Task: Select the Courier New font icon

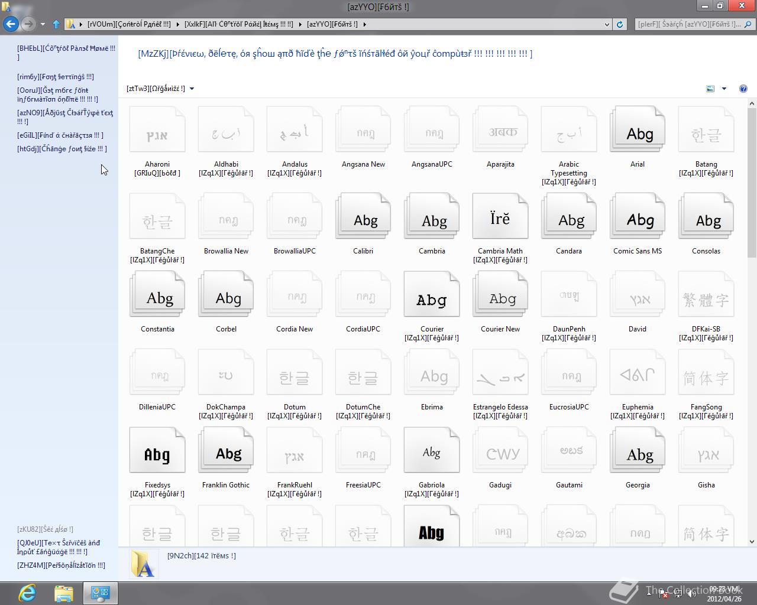Action: coord(500,295)
